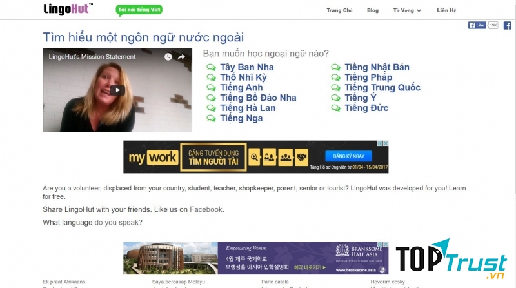Click the share arrow icon on video
This screenshot has height=288, width=516.
[x=181, y=57]
